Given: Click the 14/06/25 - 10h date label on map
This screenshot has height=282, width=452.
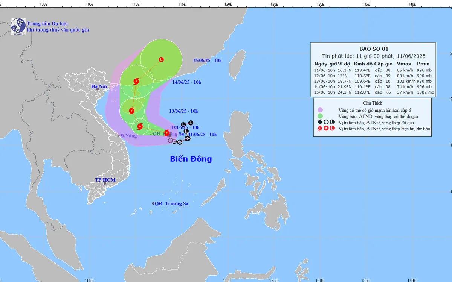Looking at the screenshot, I should click(x=187, y=82).
